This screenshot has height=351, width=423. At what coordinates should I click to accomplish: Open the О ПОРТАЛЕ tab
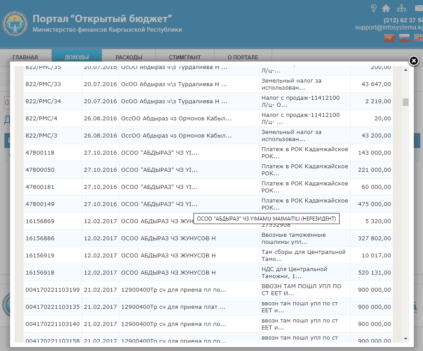point(243,57)
